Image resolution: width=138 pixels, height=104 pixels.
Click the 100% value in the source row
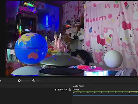tap(61, 90)
